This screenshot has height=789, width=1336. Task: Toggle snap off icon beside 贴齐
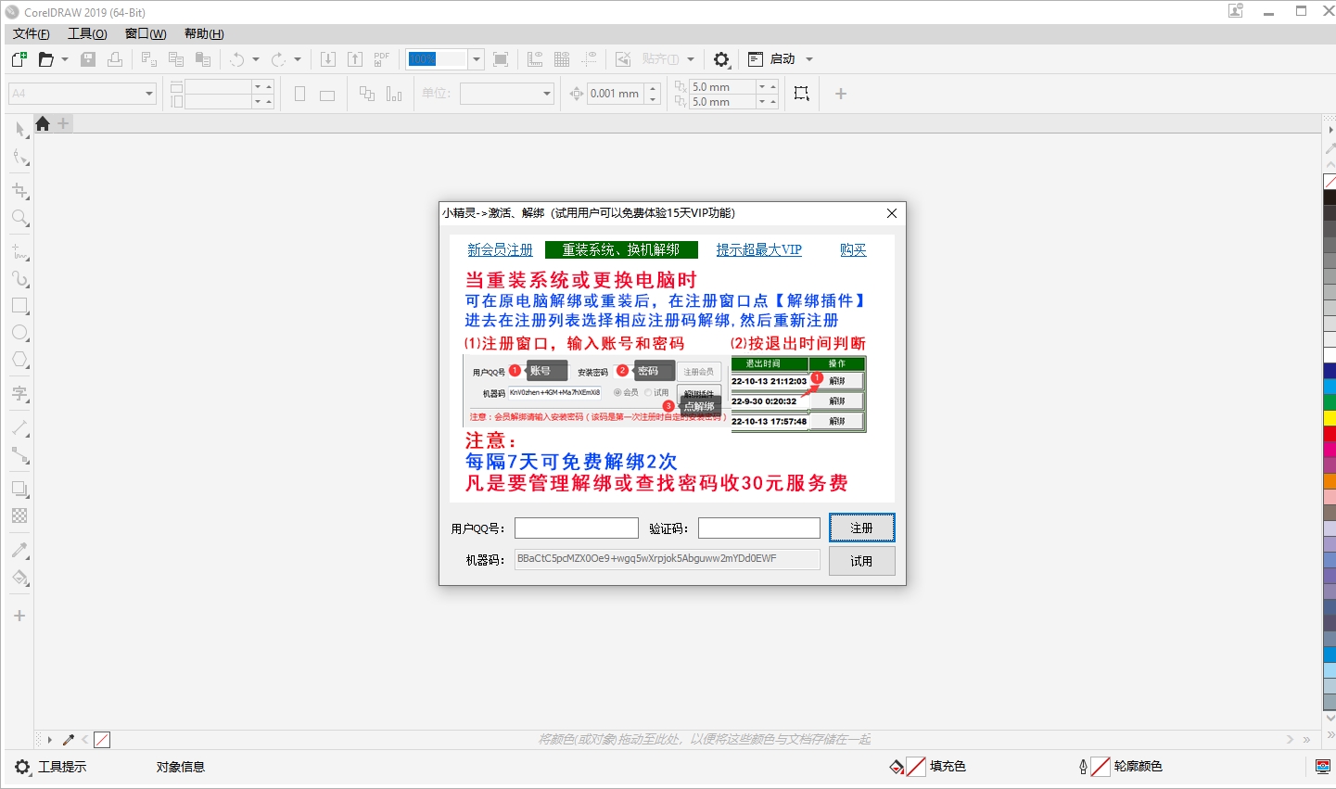click(x=623, y=59)
